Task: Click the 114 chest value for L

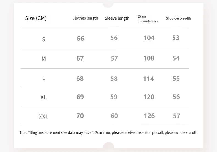Action: coord(148,79)
